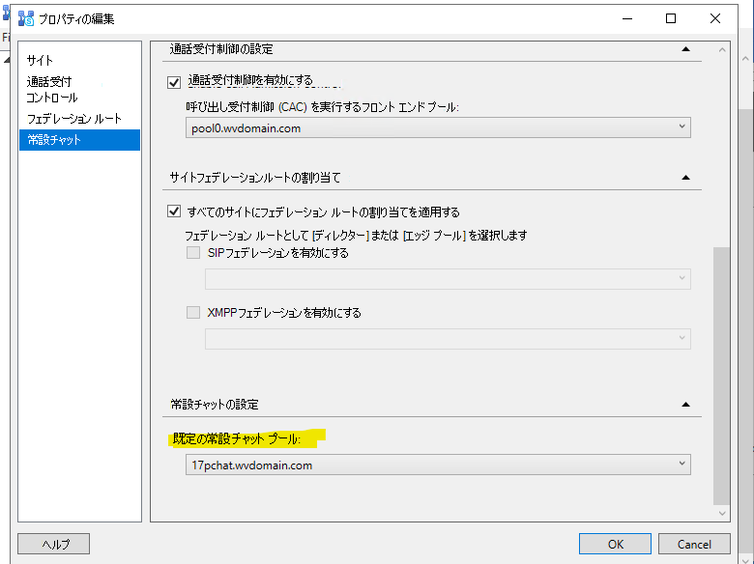Click the プロパティの編集 window title
The width and height of the screenshot is (754, 564).
click(x=76, y=18)
